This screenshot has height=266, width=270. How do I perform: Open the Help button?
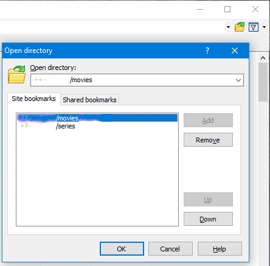tap(220, 249)
